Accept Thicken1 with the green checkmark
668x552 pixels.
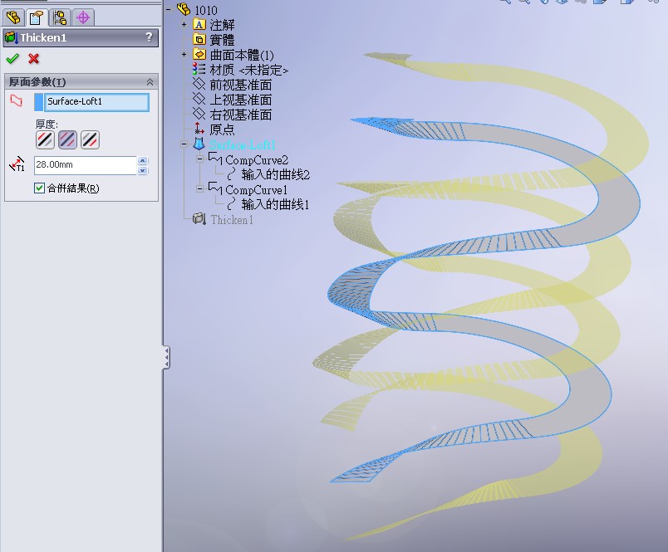[12, 58]
